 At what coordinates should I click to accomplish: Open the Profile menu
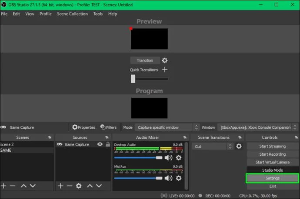click(46, 14)
